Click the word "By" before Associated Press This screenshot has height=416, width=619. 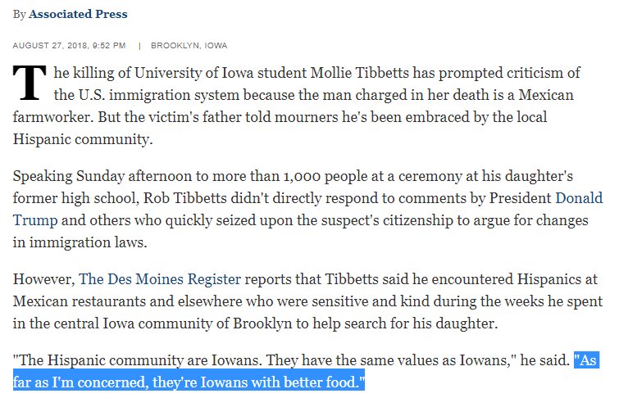20,15
